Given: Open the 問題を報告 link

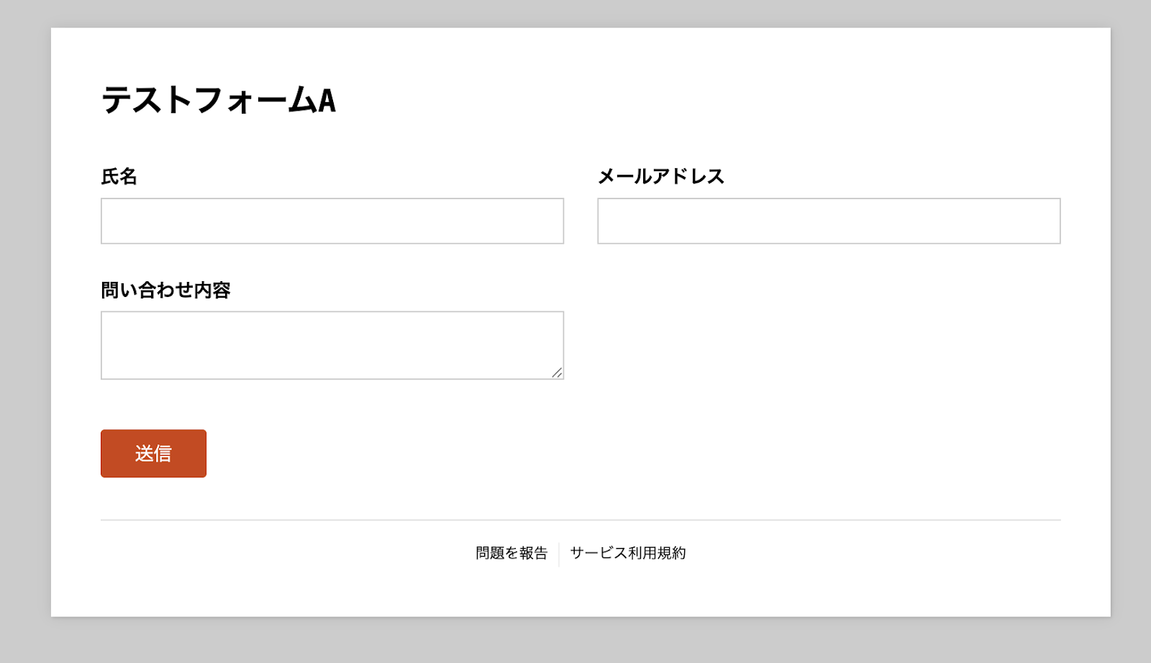Looking at the screenshot, I should [x=511, y=553].
